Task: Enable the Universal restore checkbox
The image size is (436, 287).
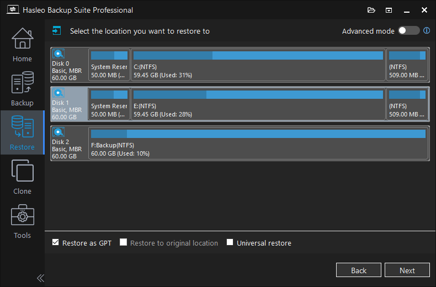Action: 230,242
